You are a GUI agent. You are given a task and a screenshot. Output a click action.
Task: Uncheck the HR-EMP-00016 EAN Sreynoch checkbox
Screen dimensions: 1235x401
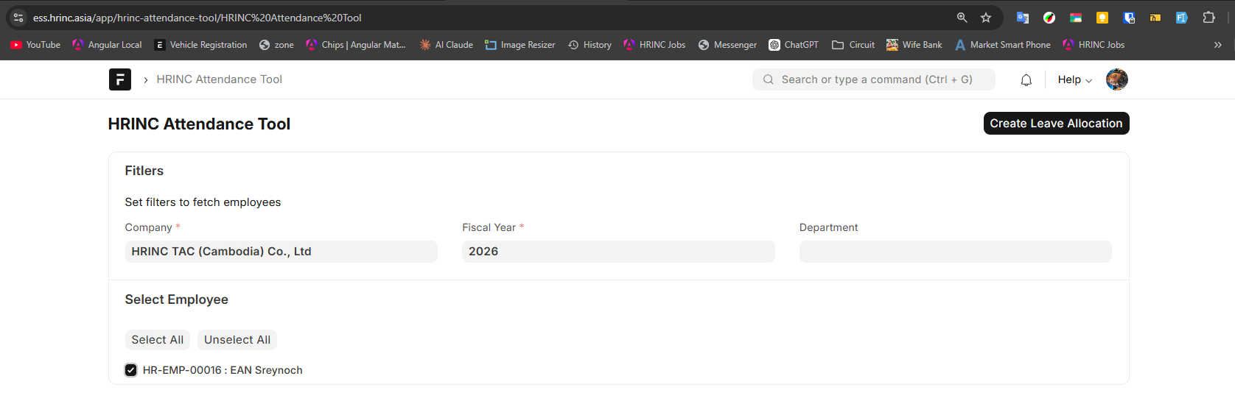[130, 370]
